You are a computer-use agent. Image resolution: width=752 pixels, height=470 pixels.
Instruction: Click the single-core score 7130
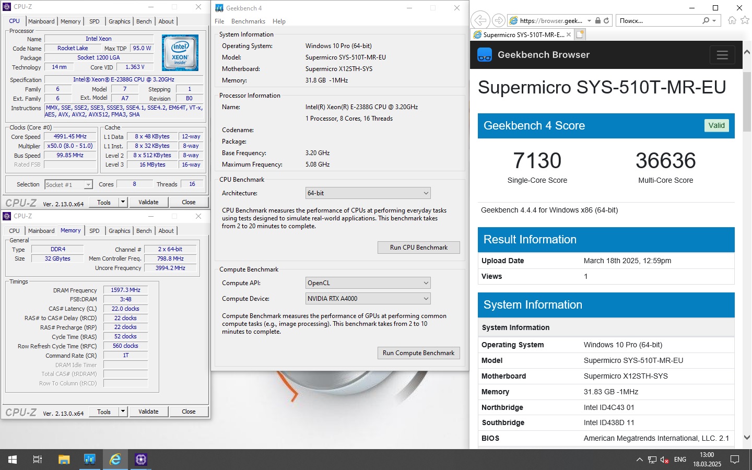(537, 160)
